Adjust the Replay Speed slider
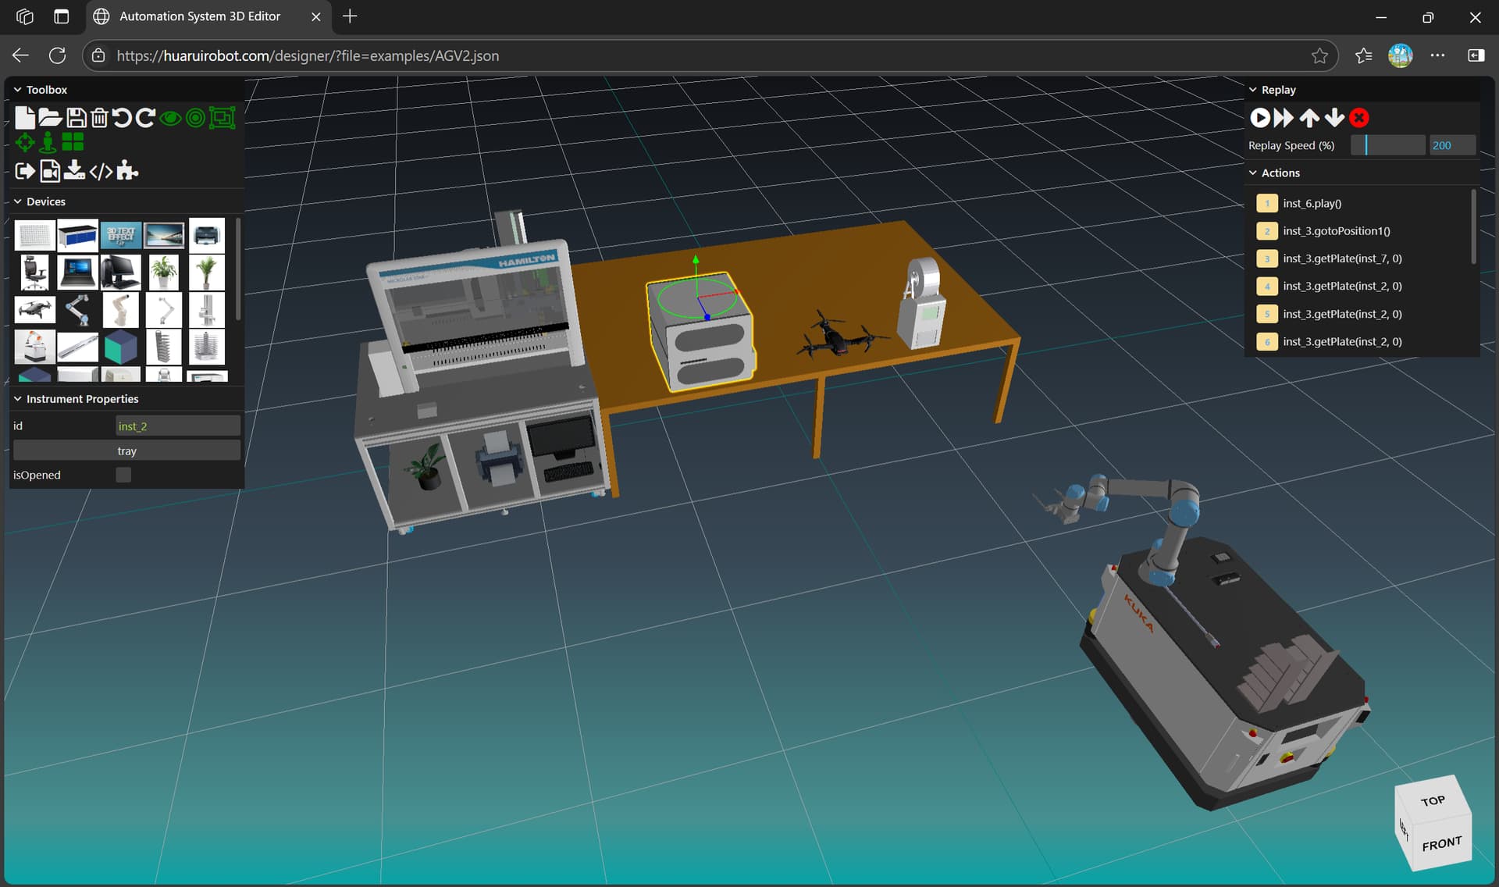 1388,145
